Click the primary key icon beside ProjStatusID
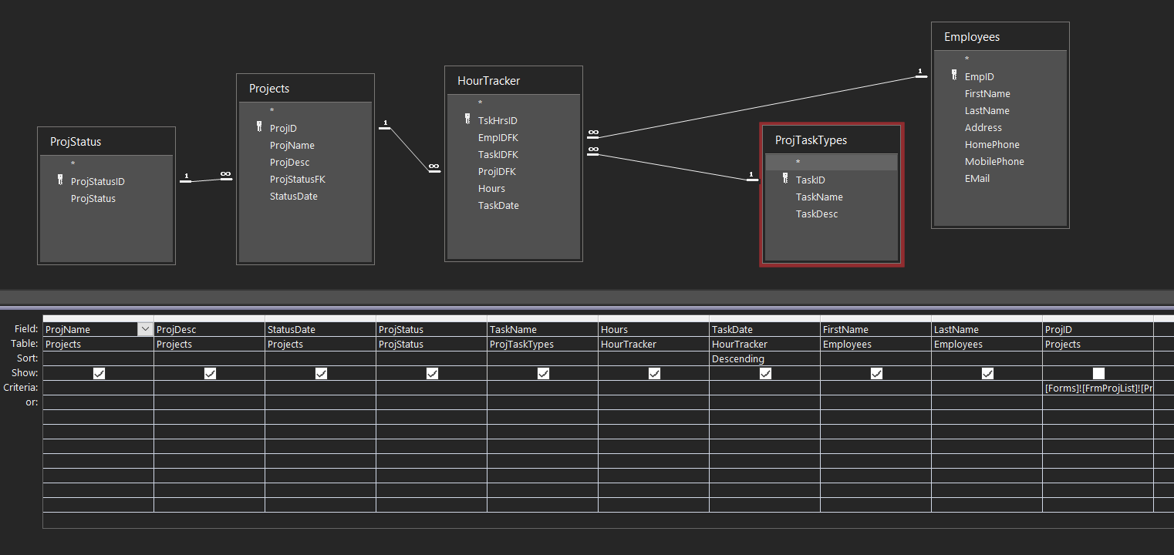 pos(60,180)
